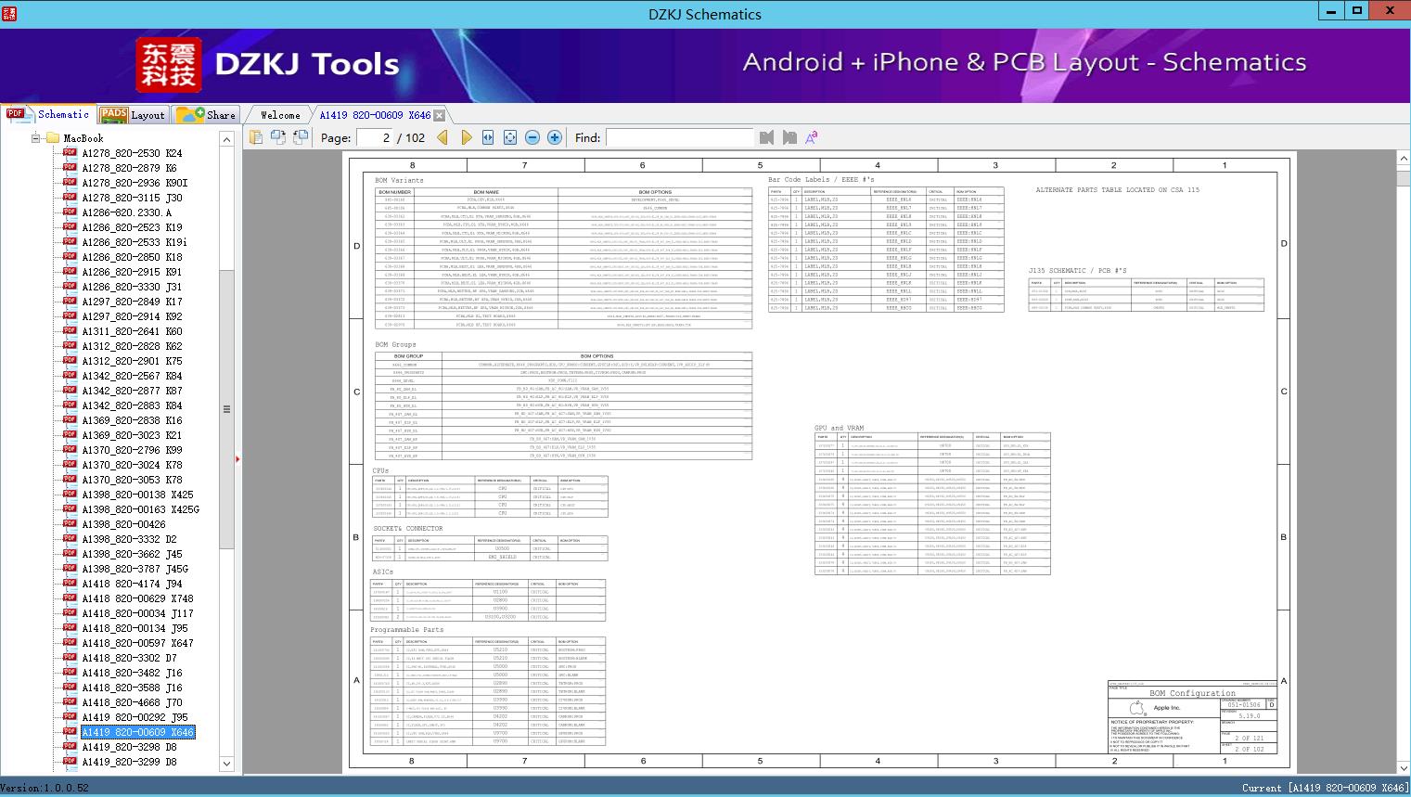Open A1418 820-00034 J117 schematic
This screenshot has width=1411, height=797.
(137, 613)
